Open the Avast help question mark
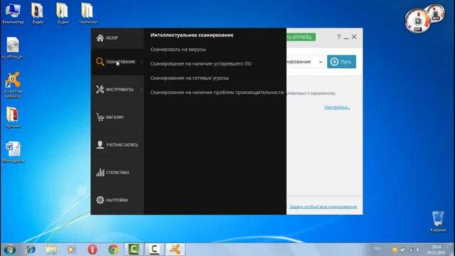 [x=338, y=36]
